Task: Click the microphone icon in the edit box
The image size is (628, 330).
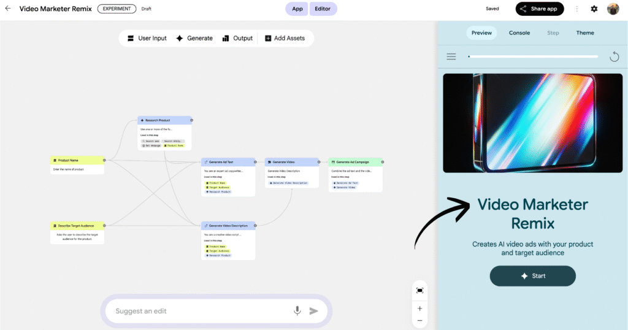Action: pyautogui.click(x=297, y=311)
